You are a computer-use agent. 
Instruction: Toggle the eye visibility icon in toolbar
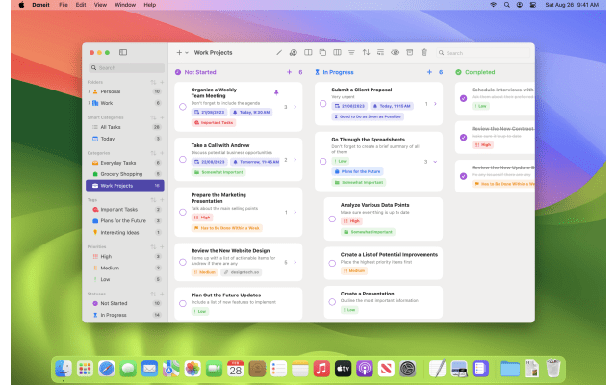(x=395, y=52)
